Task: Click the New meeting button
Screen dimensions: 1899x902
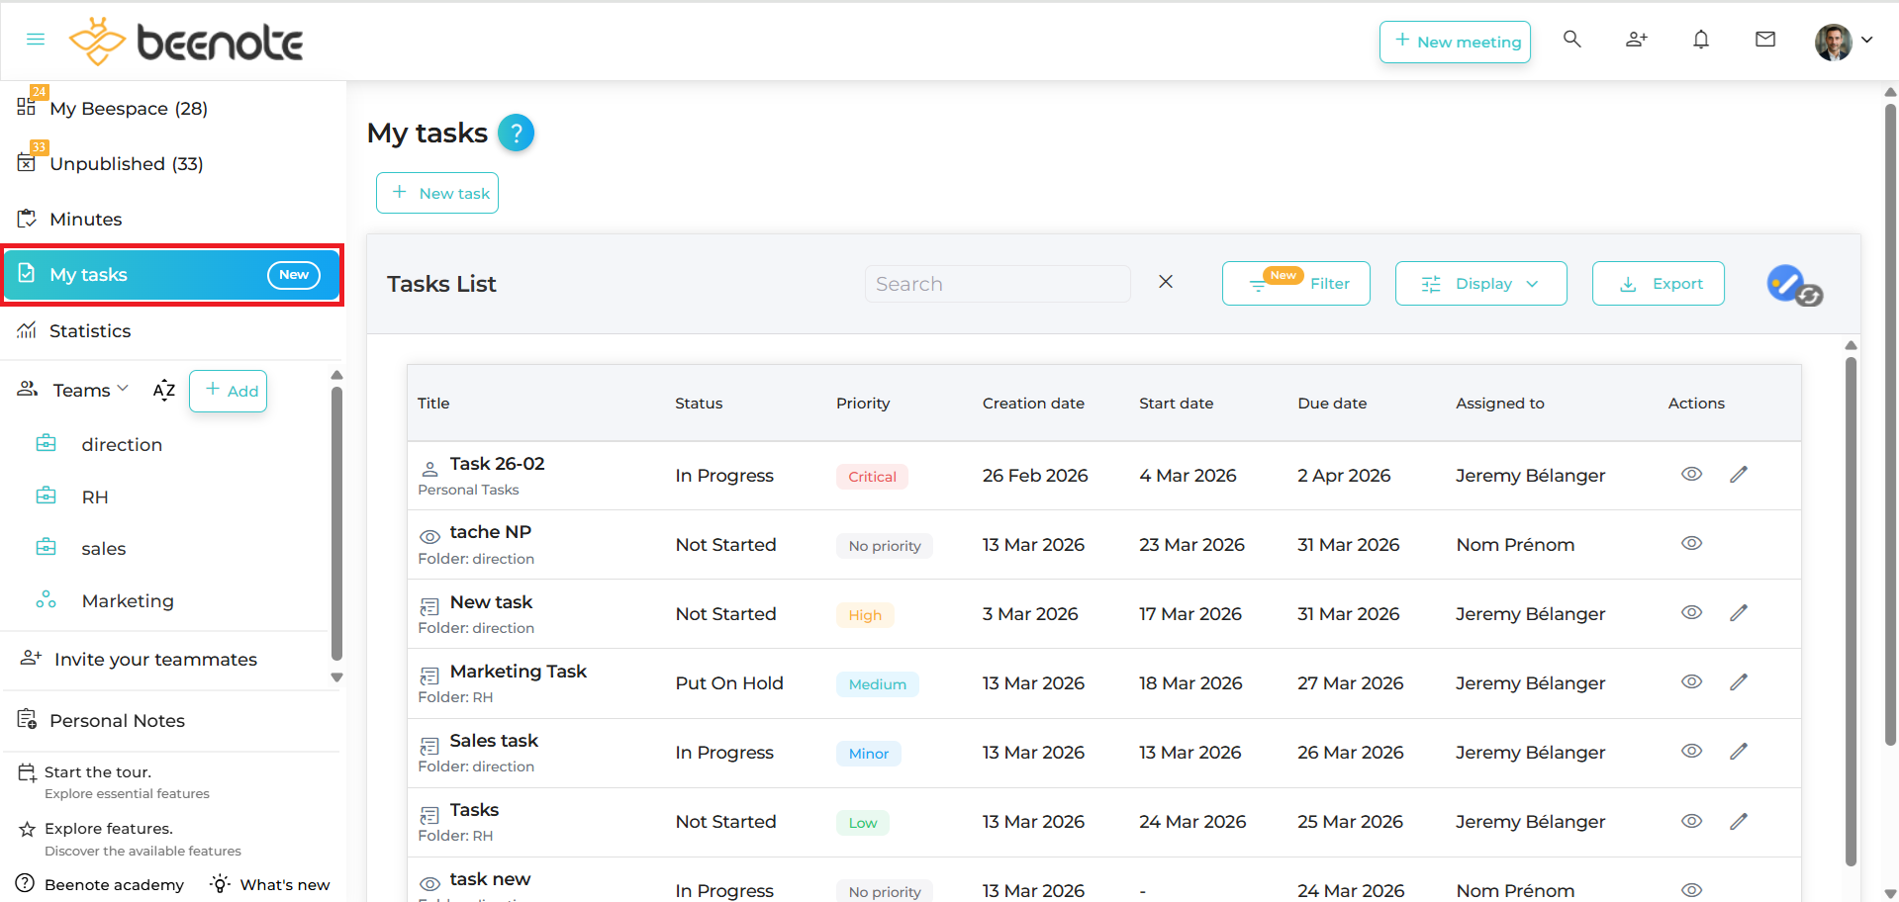Action: pos(1455,42)
